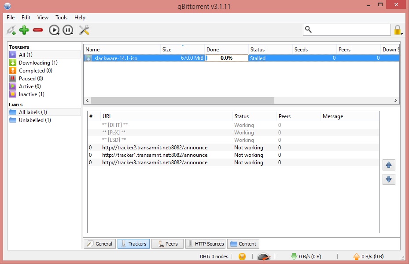Sort torrents by Seeds column header
This screenshot has width=409, height=264.
(x=315, y=50)
